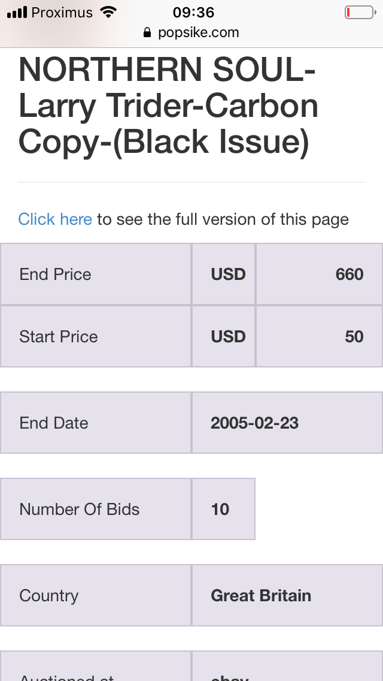383x681 pixels.
Task: Select the End Price label cell
Action: click(x=96, y=274)
